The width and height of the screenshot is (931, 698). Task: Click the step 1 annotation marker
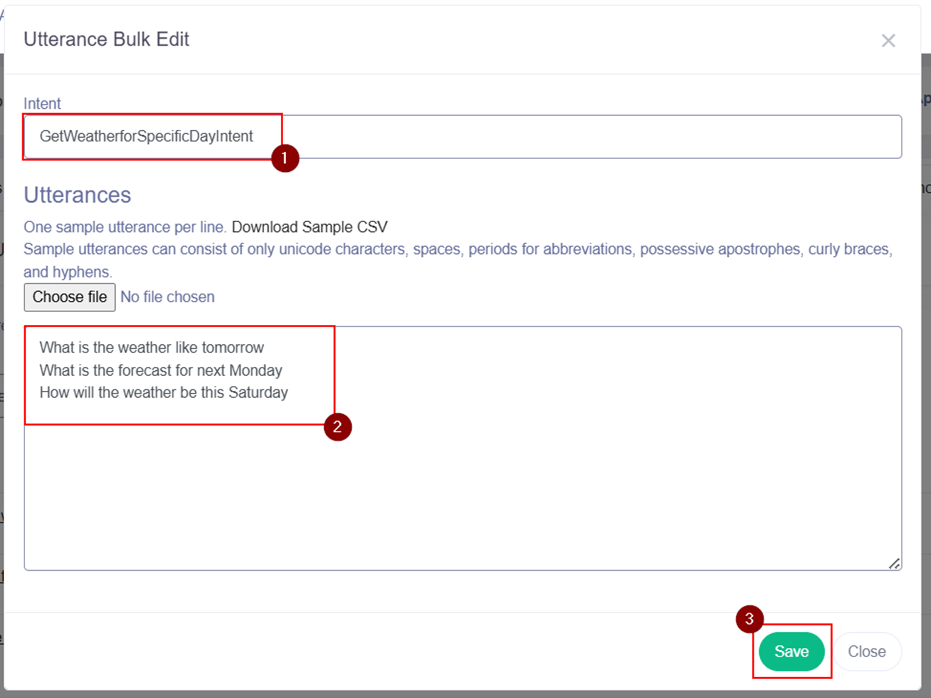[284, 158]
